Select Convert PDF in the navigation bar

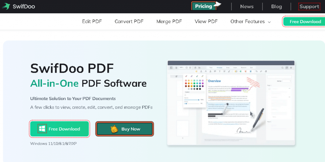(129, 22)
